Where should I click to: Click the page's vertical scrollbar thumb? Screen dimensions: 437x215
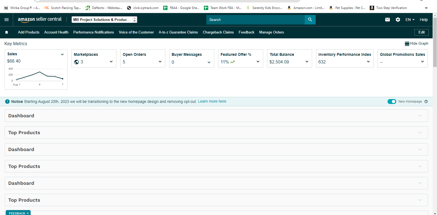pyautogui.click(x=435, y=42)
